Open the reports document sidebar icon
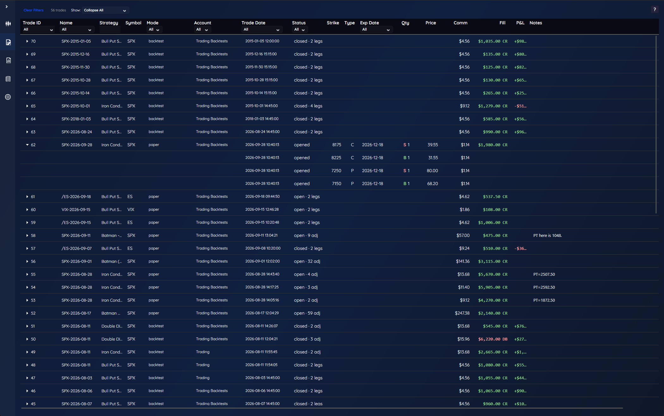 pyautogui.click(x=8, y=60)
